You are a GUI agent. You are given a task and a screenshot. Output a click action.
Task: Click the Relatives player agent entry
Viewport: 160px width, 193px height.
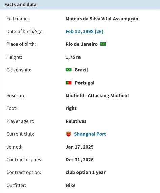click(x=76, y=121)
